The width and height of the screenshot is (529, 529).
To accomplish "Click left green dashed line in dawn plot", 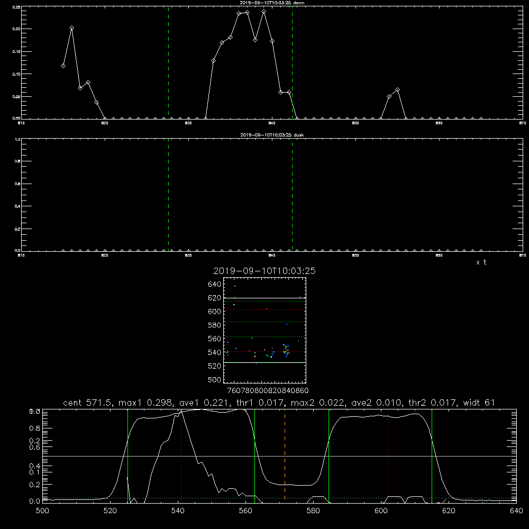I will (168, 62).
